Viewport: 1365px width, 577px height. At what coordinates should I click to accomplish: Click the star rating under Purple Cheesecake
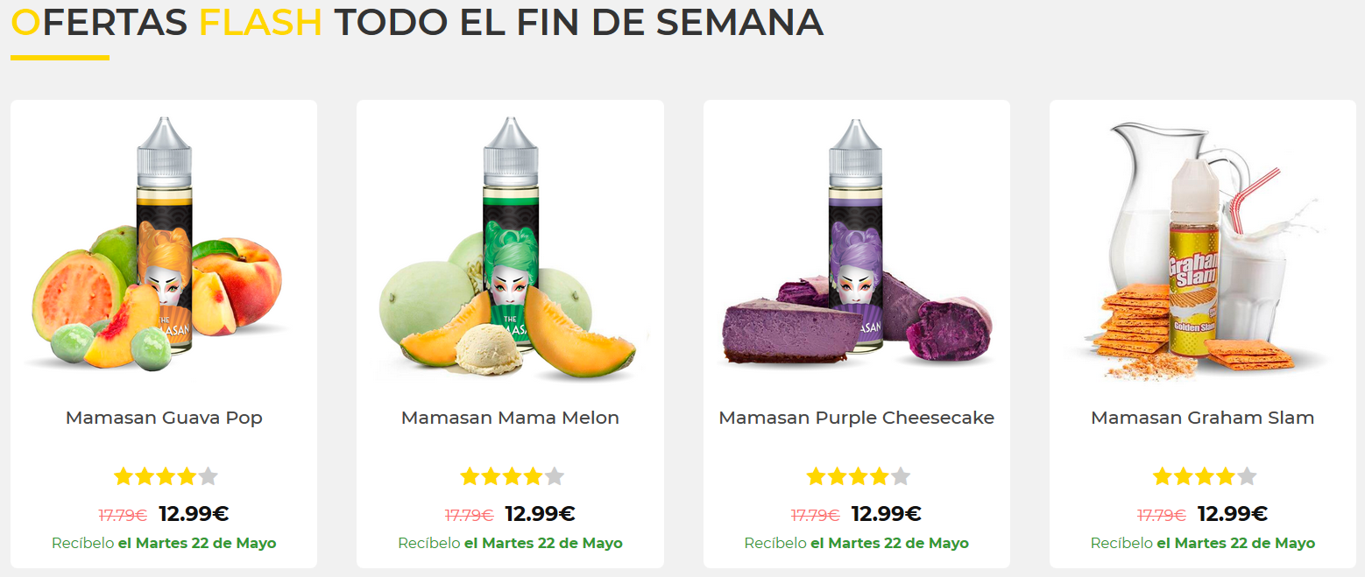[858, 476]
